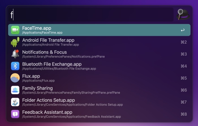Click the Folder Actions Setup icon

pos(15,102)
